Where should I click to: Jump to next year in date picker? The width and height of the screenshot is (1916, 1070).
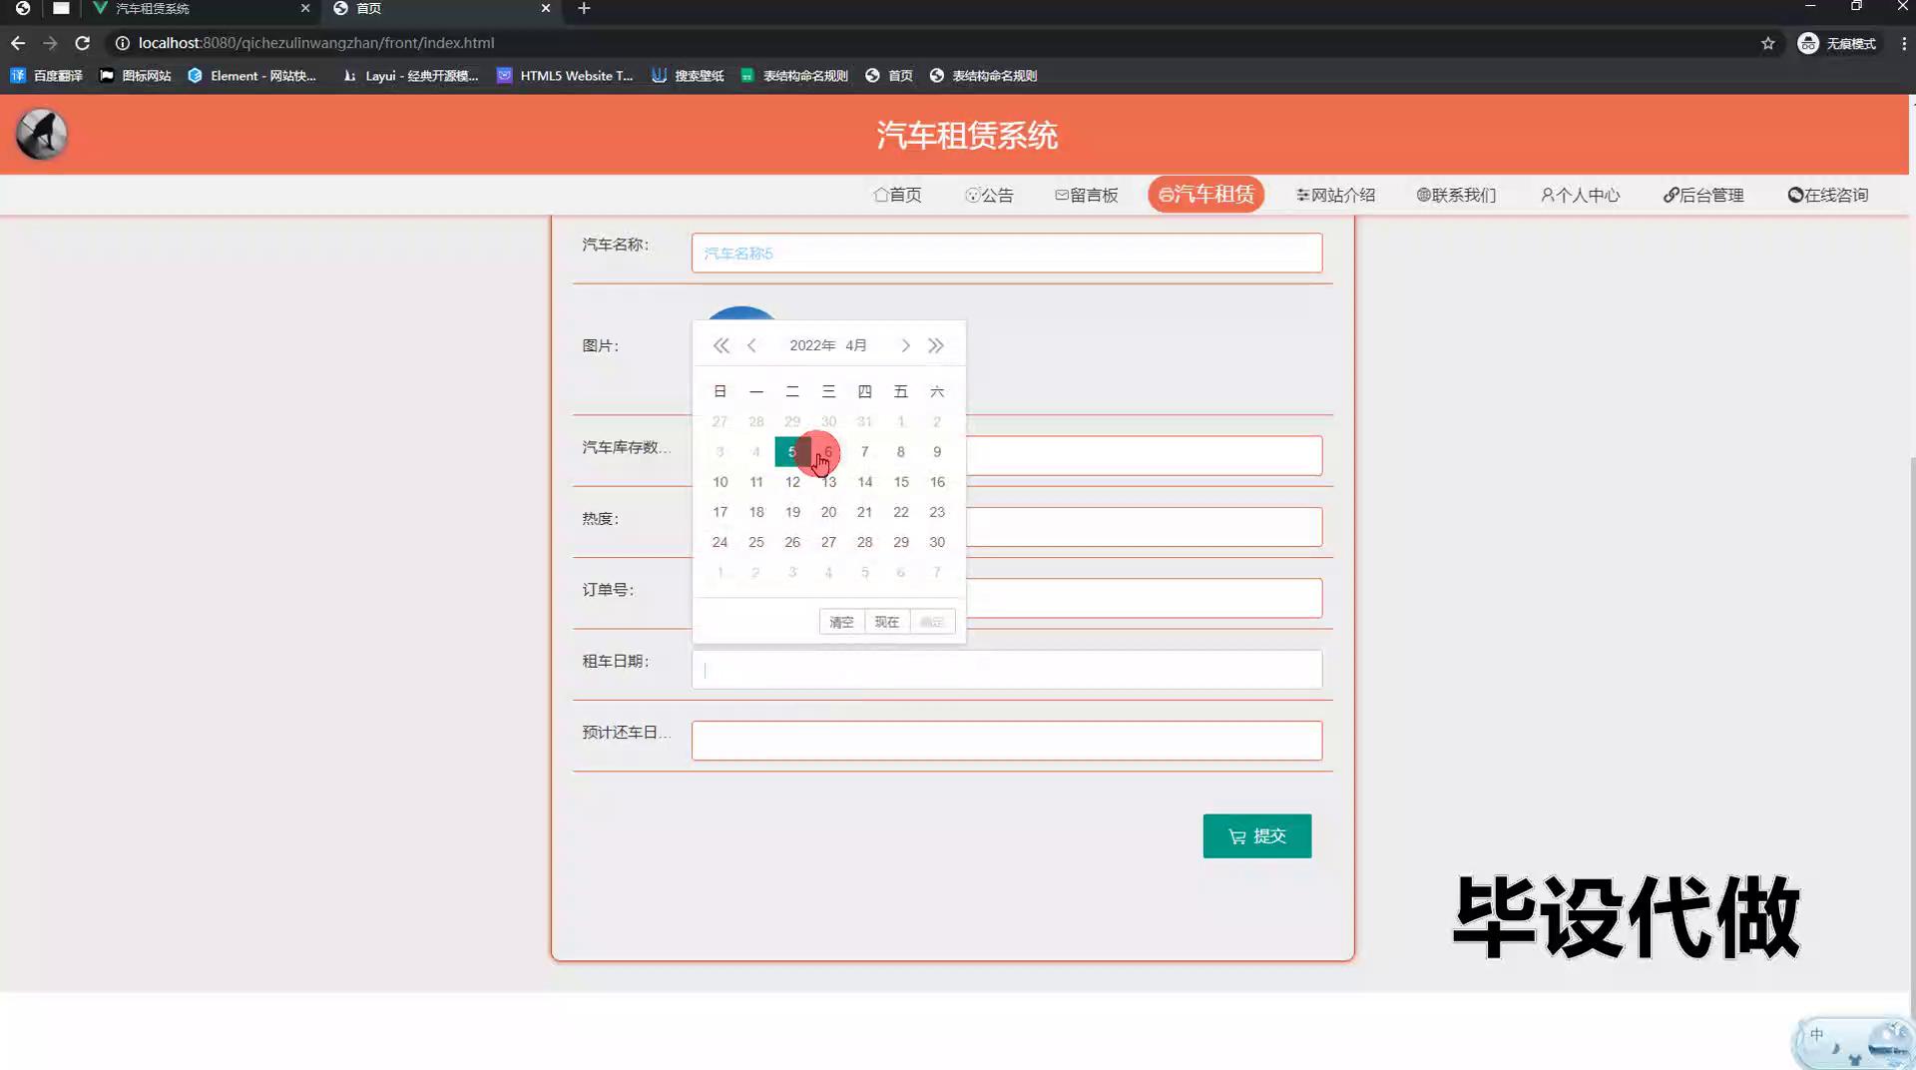pyautogui.click(x=936, y=345)
